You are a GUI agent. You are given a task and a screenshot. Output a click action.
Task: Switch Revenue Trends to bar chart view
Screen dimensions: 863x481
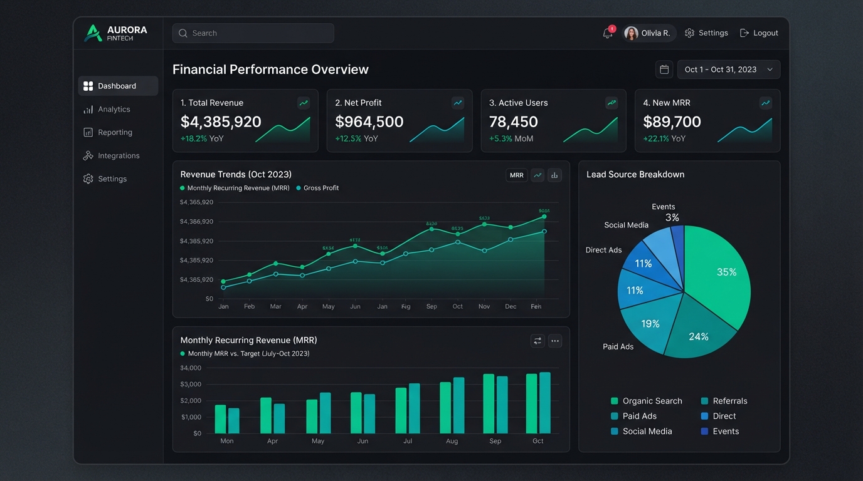click(554, 175)
